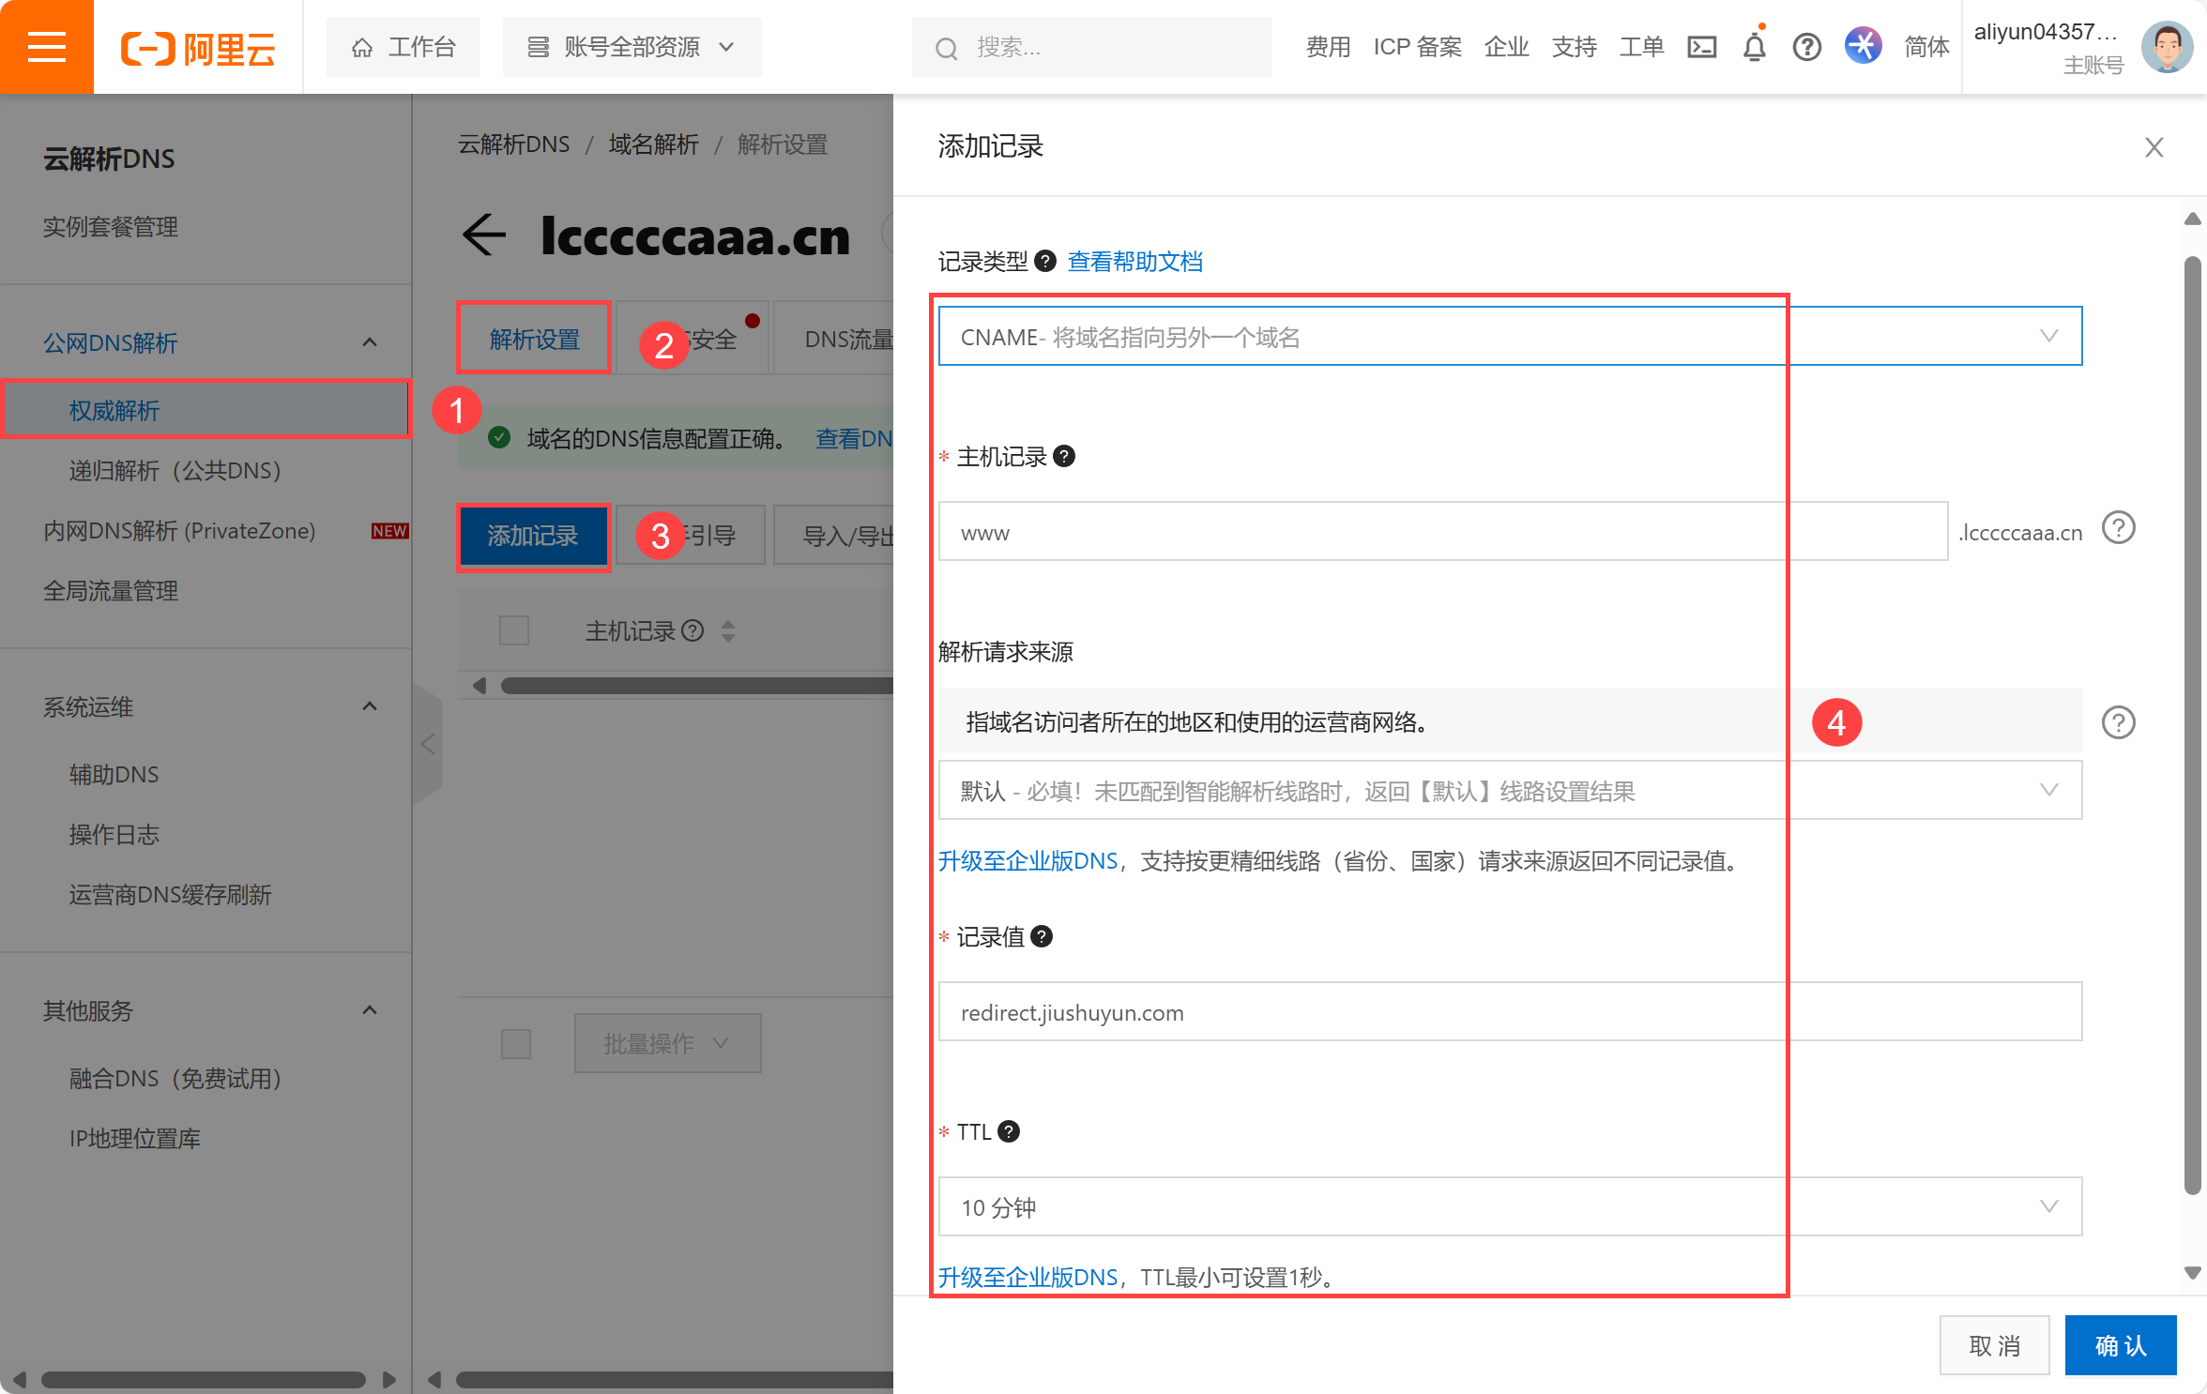This screenshot has height=1394, width=2207.
Task: Go to domain resolution breadcrumb
Action: [x=654, y=144]
